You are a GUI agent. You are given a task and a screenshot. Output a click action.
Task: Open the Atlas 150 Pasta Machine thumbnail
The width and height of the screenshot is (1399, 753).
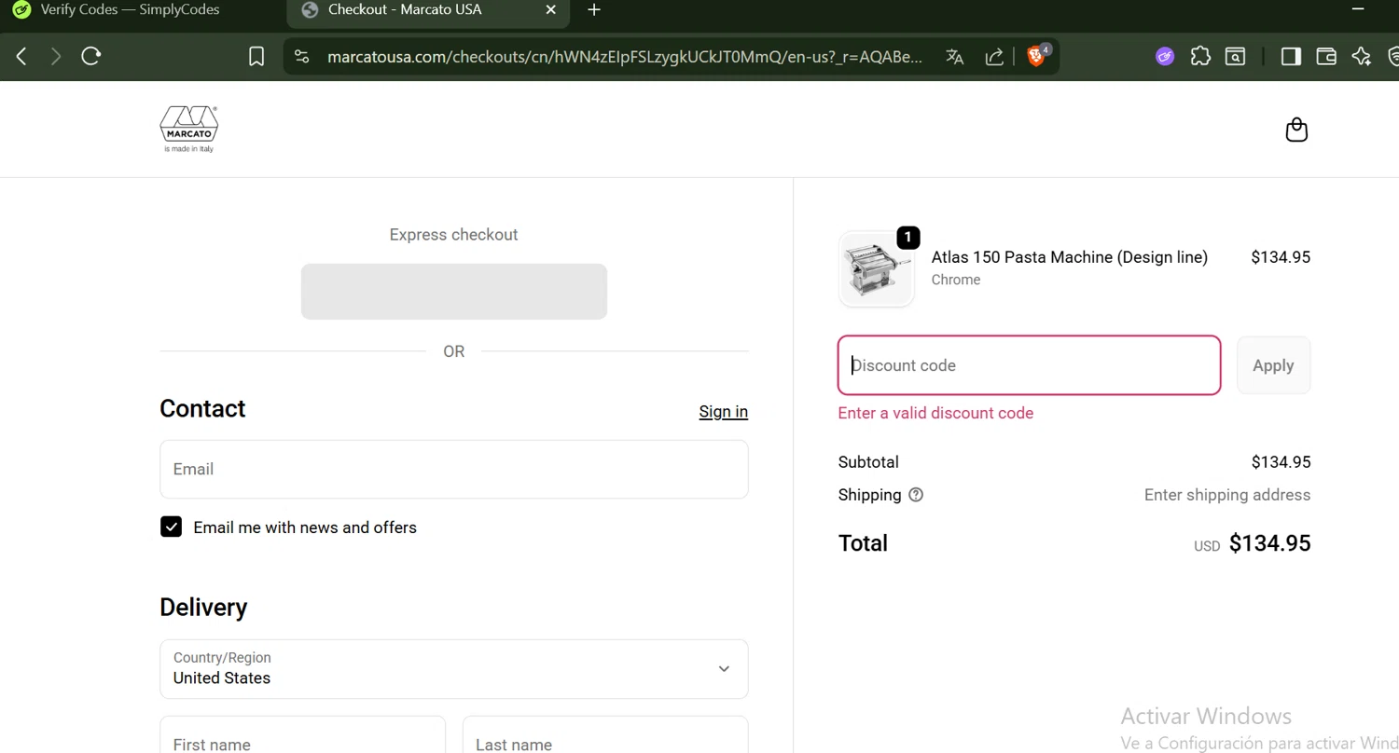click(876, 269)
